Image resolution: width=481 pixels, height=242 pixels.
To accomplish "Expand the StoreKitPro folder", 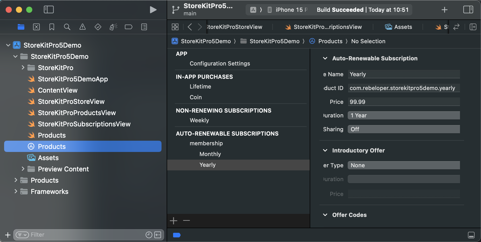I will click(23, 68).
